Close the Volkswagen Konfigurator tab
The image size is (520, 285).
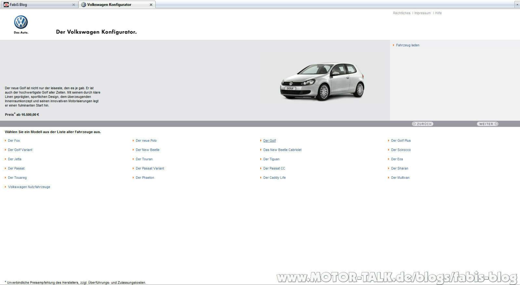151,5
